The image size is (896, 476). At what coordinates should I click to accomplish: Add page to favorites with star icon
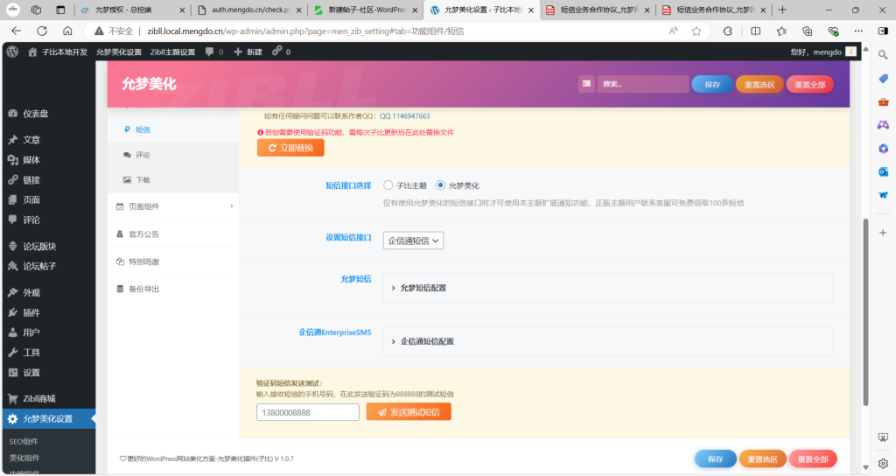click(696, 31)
